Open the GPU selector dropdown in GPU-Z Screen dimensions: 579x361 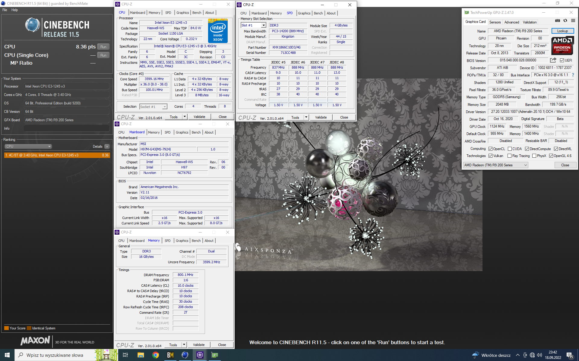click(x=495, y=165)
